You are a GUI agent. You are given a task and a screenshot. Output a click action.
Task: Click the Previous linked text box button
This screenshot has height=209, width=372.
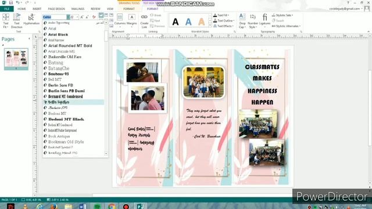click(x=158, y=26)
